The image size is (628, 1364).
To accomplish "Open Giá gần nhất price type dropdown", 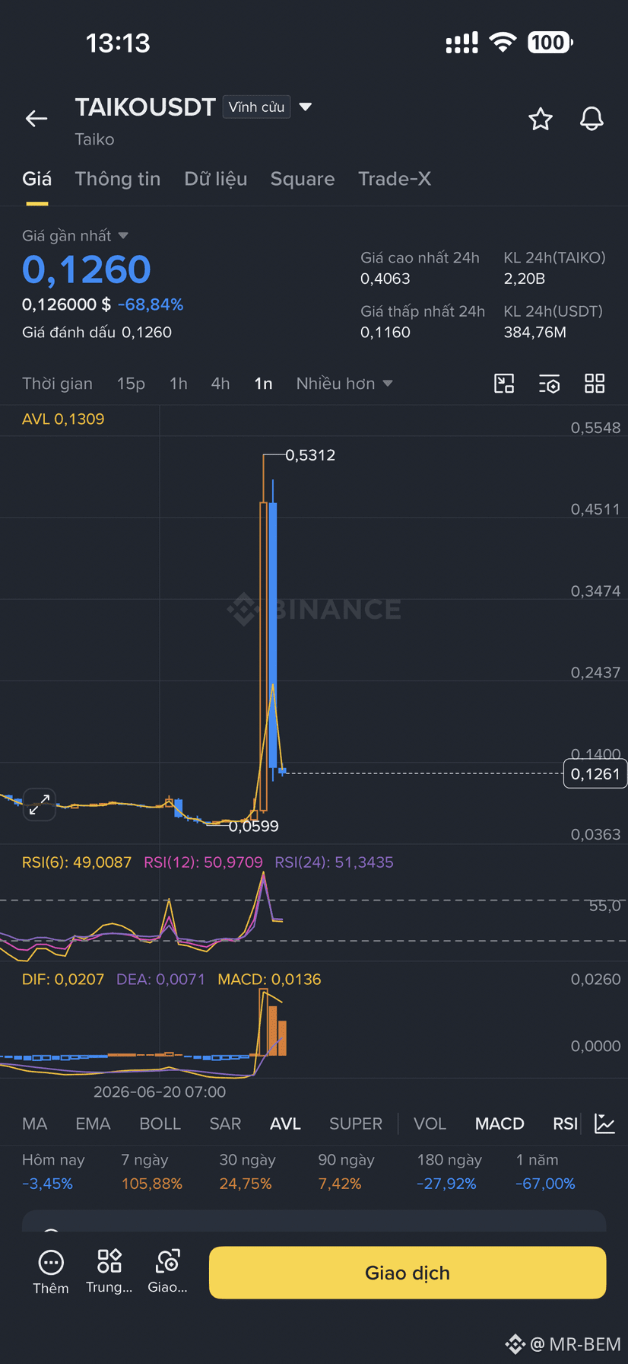I will pyautogui.click(x=75, y=236).
